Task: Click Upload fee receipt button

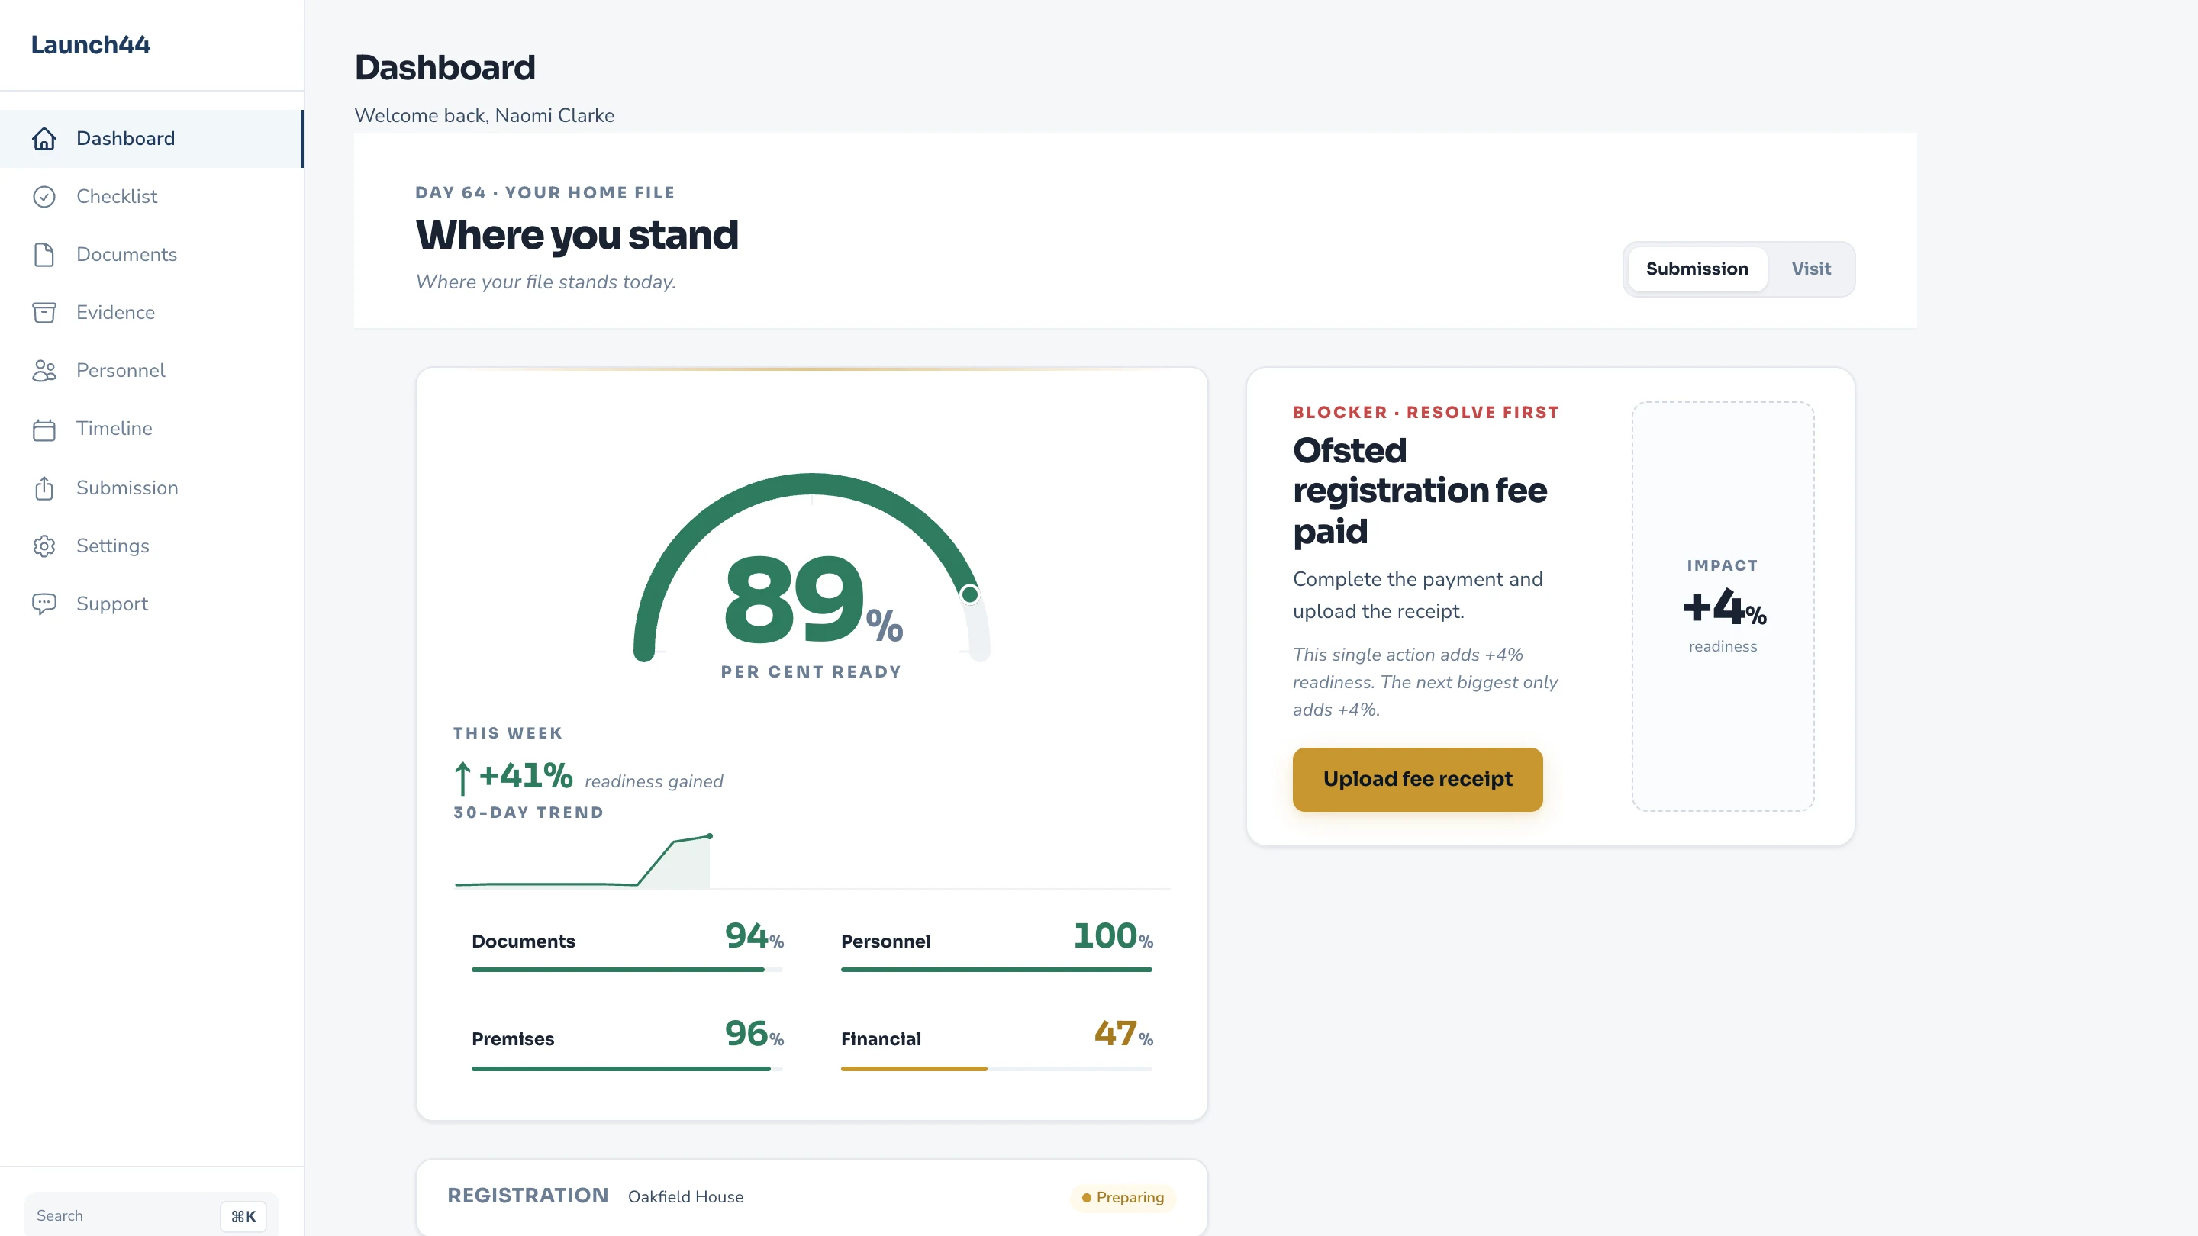Action: pyautogui.click(x=1417, y=779)
